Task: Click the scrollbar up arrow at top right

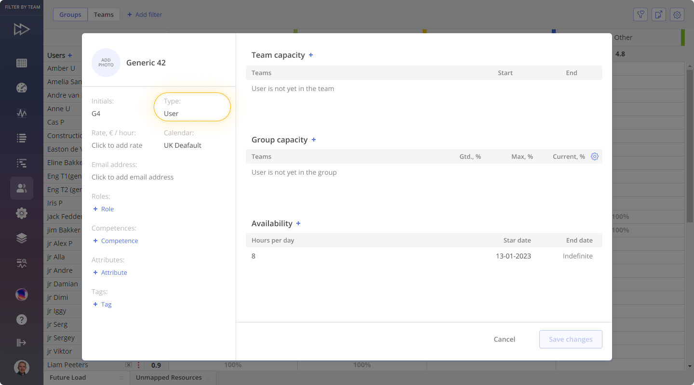Action: [690, 65]
